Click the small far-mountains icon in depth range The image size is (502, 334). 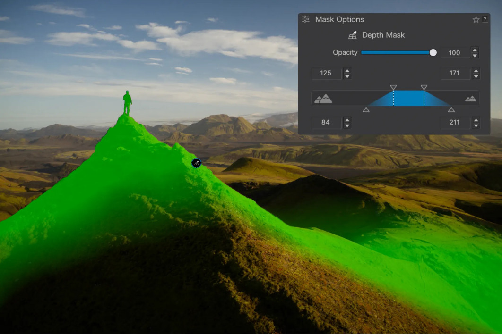pyautogui.click(x=470, y=99)
